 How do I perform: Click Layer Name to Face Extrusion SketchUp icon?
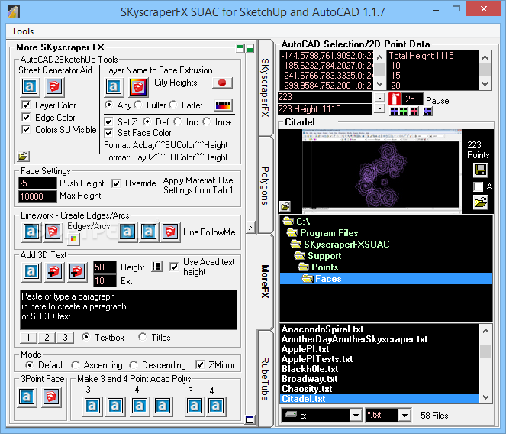pos(138,87)
